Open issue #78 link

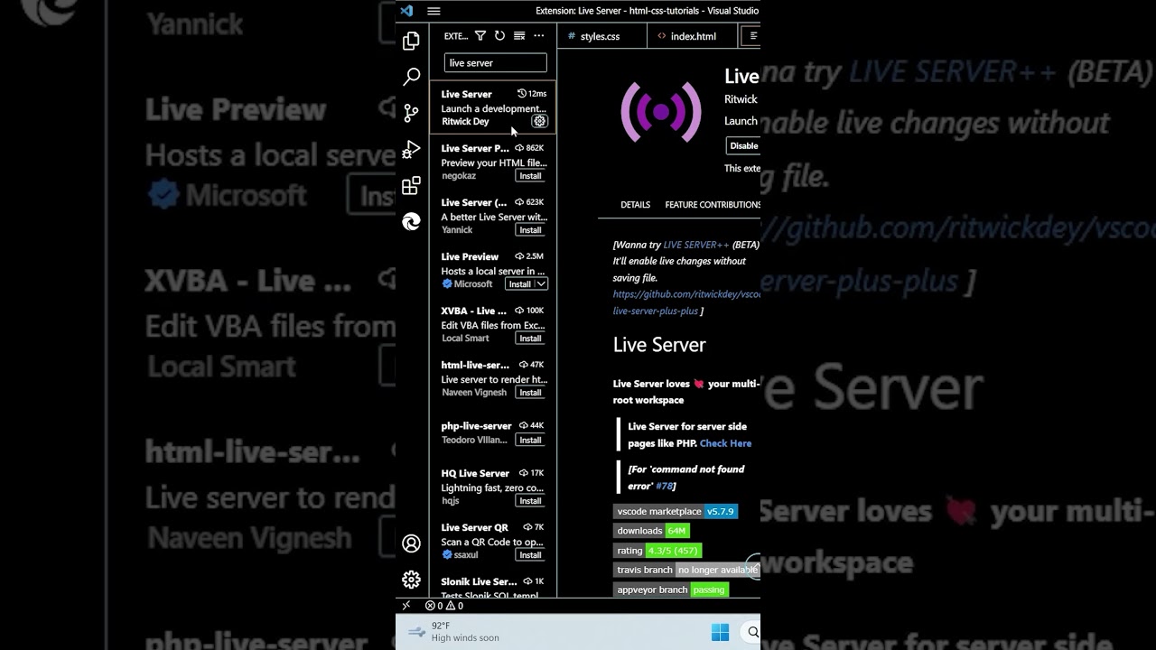pyautogui.click(x=664, y=486)
